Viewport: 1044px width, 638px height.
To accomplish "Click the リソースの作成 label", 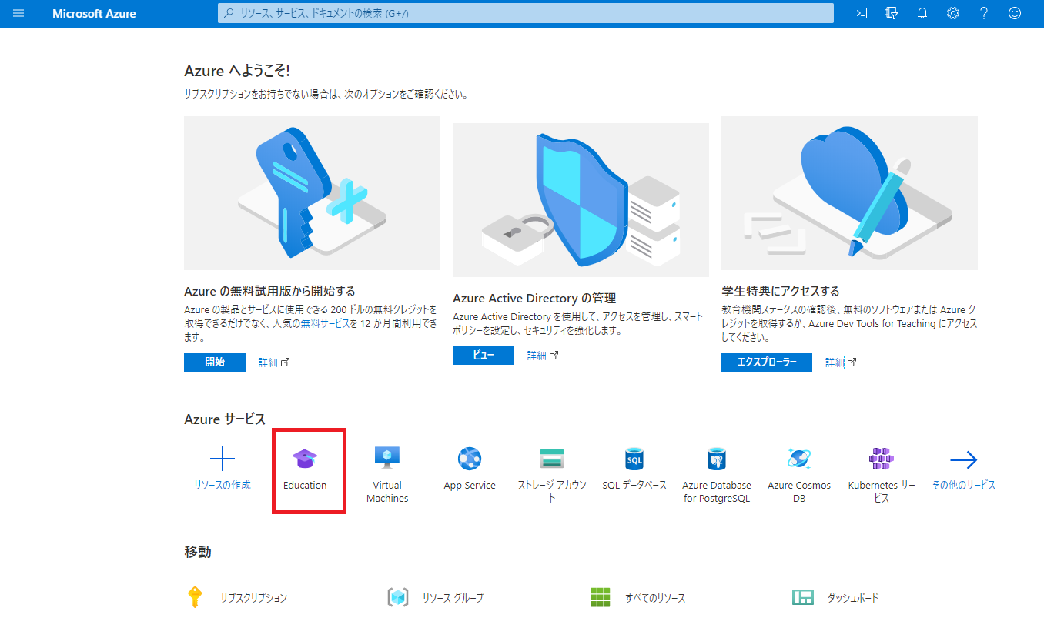I will click(223, 486).
